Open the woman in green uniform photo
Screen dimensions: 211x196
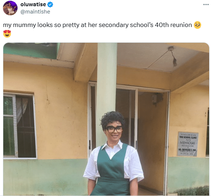(106, 119)
